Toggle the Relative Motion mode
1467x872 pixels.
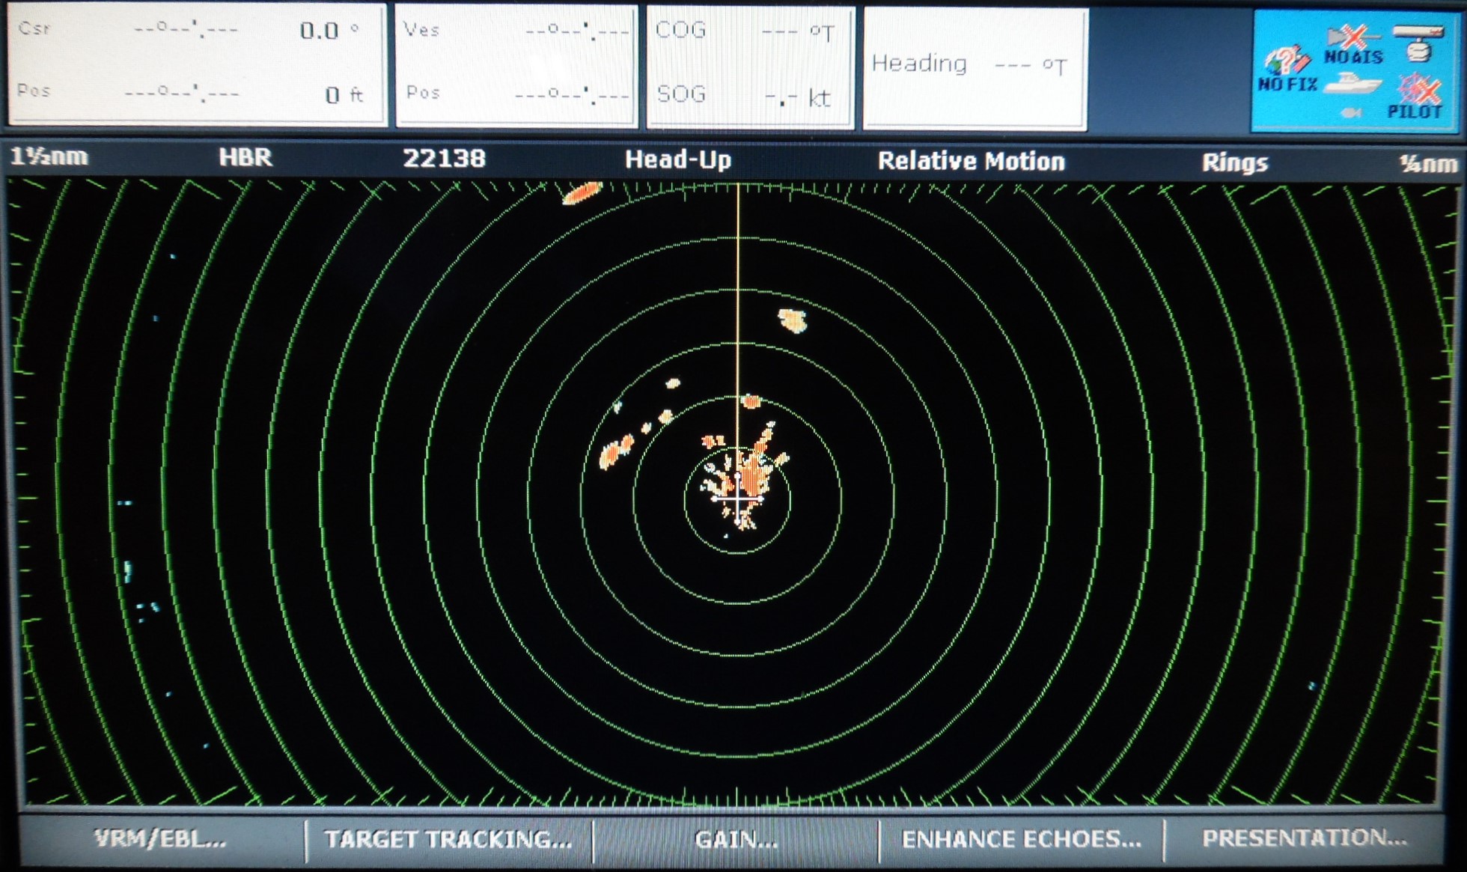(971, 161)
